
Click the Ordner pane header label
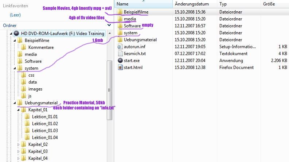click(x=10, y=26)
